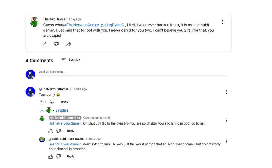Like Baldi-Baldimore-Basics' reply
This screenshot has width=272, height=168.
[51, 157]
